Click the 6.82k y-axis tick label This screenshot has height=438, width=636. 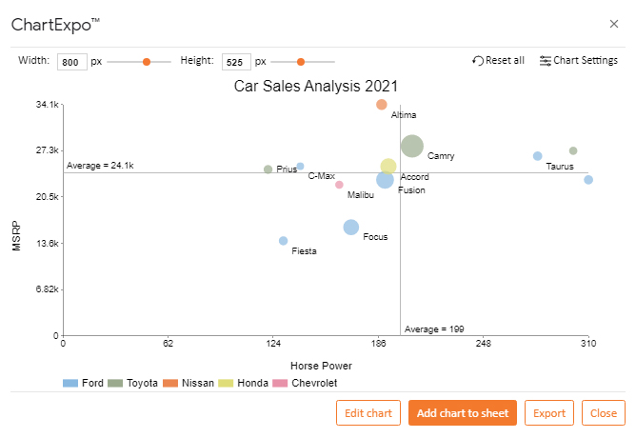pos(47,289)
